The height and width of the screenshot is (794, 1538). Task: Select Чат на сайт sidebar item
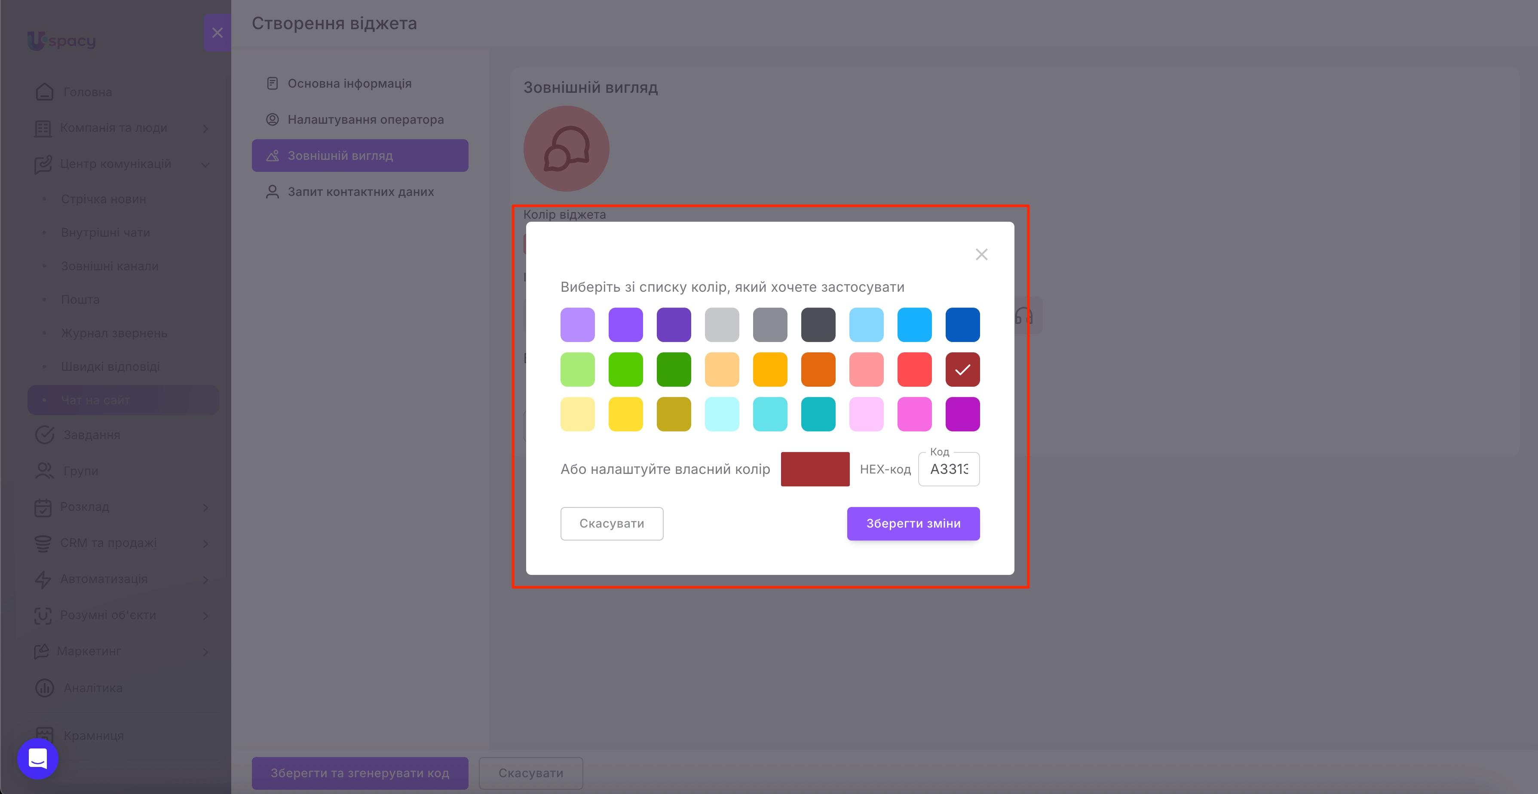(123, 400)
